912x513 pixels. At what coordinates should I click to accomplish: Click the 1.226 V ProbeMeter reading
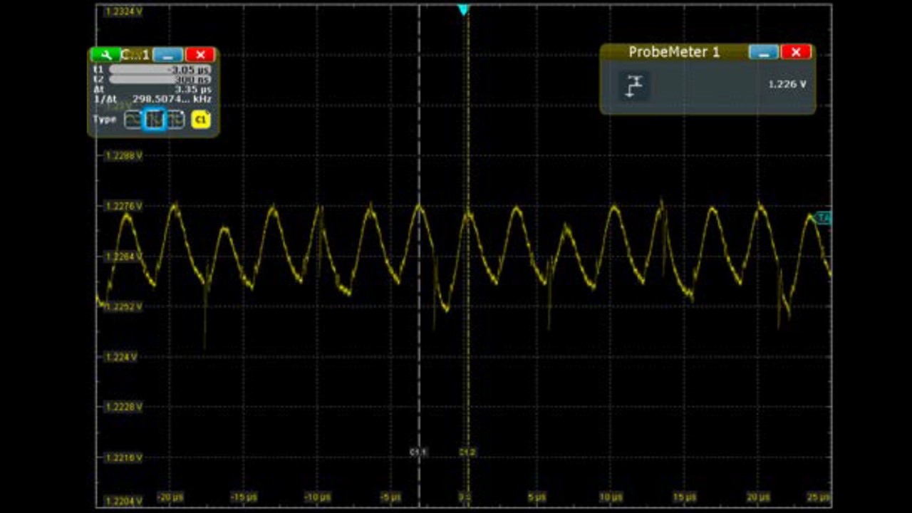pos(787,84)
